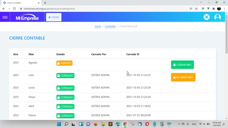Bookmark this page with the star
The image size is (228, 128).
(x=196, y=9)
